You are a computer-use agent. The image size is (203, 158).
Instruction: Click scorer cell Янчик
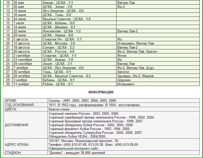[158, 56]
